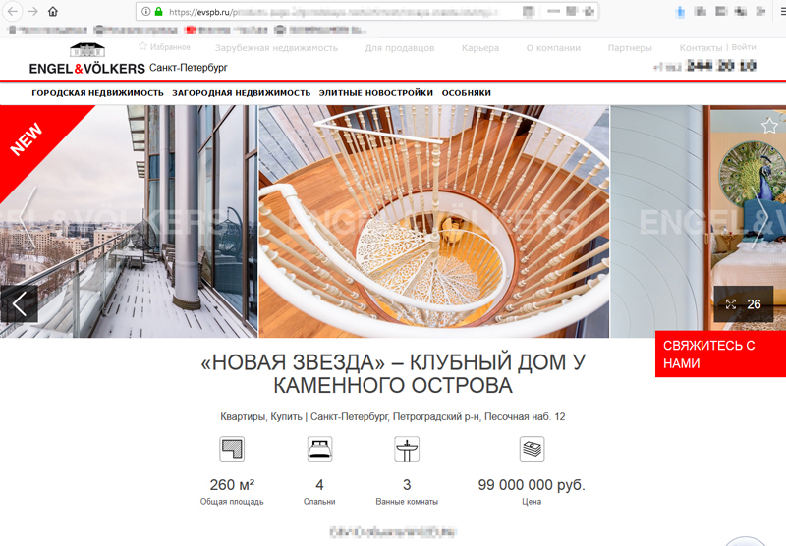
Task: Open the bedroom peacock photo
Action: 699,221
